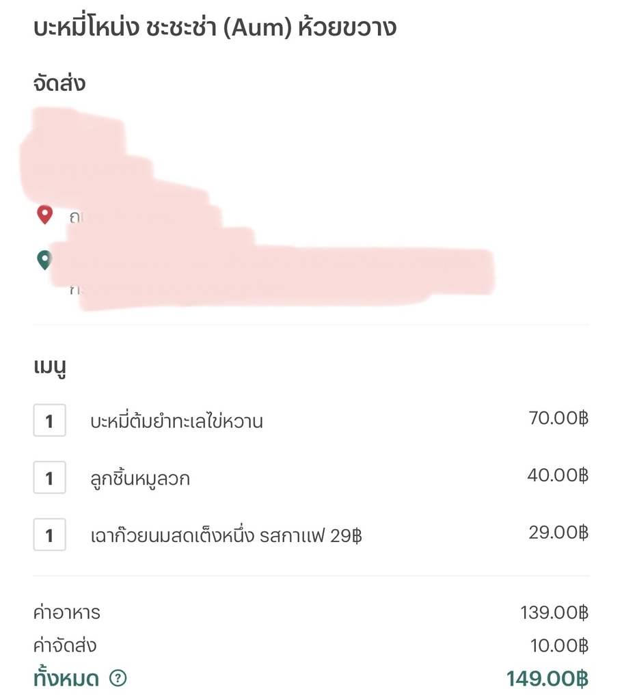
Task: Click the 29.00฿ item price
Action: 558,532
